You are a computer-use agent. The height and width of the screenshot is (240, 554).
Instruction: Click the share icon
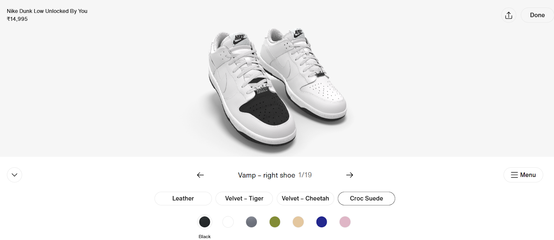click(x=509, y=15)
